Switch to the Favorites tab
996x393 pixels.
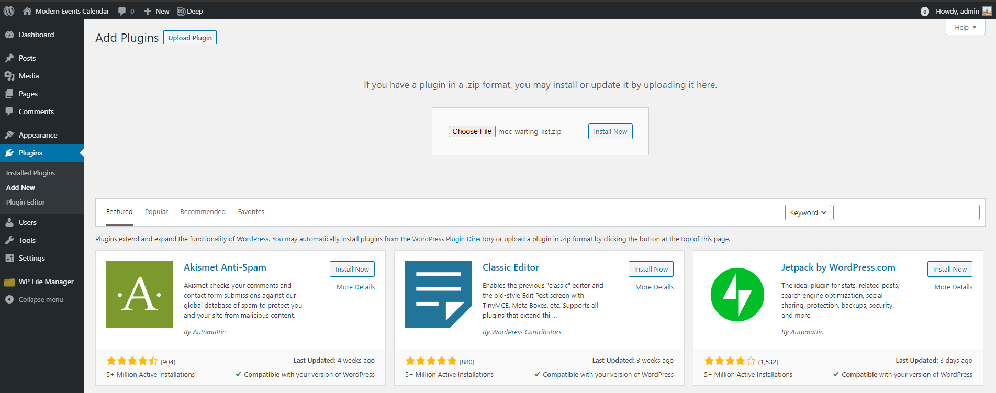251,212
